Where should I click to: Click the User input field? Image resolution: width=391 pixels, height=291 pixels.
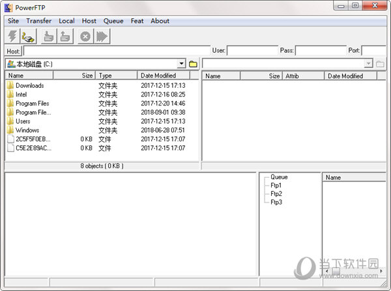(253, 51)
